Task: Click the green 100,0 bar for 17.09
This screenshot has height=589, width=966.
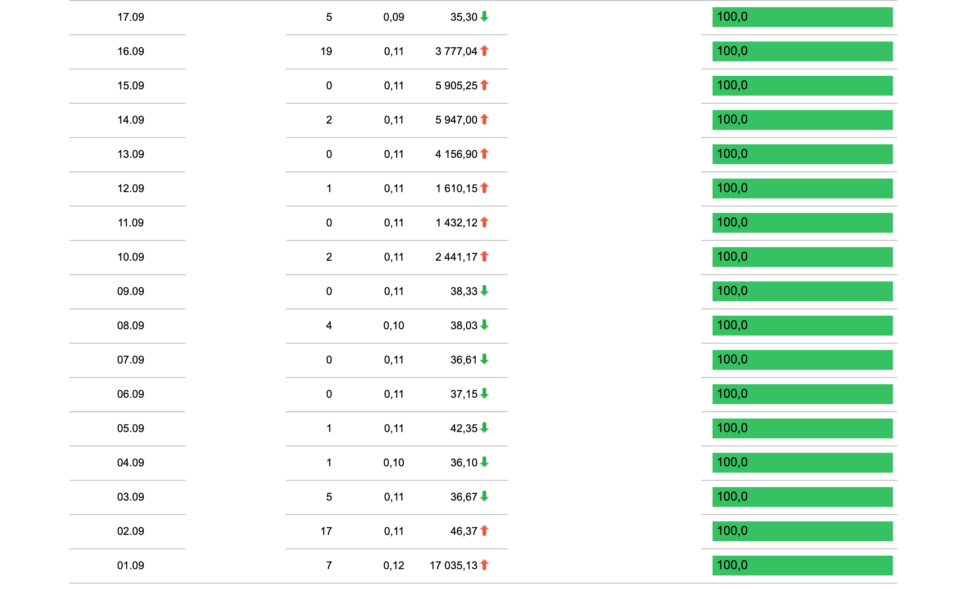Action: click(802, 17)
